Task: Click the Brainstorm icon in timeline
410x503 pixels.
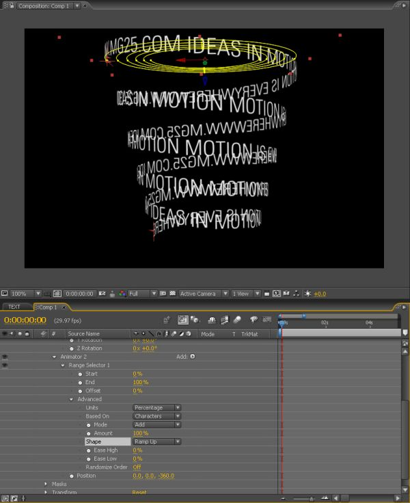Action: point(254,320)
